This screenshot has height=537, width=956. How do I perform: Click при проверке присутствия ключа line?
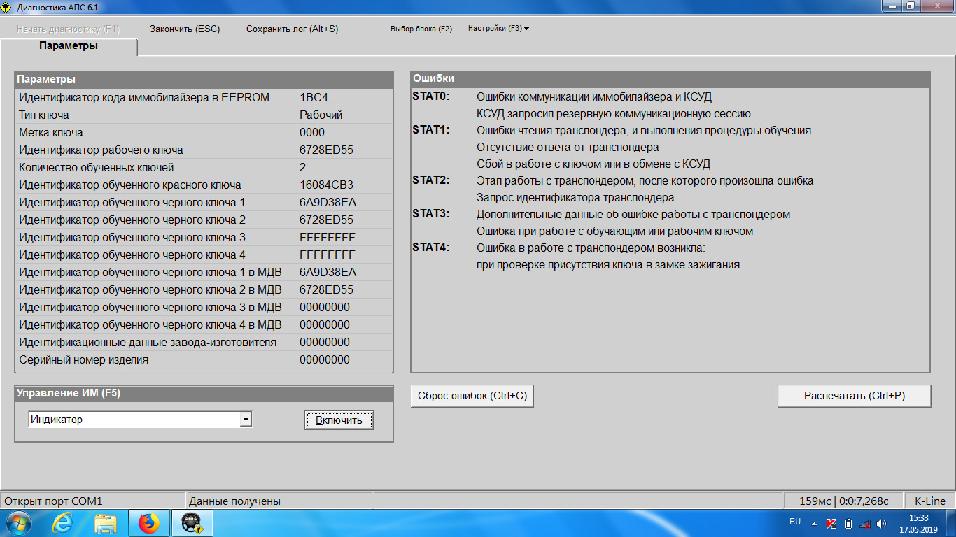[608, 264]
